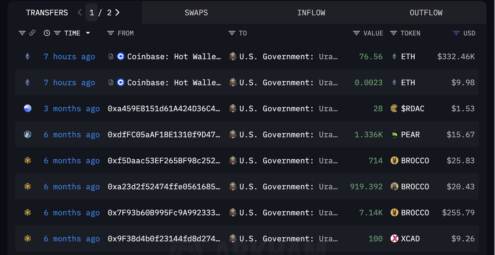
Task: Open the INFLOW tab
Action: (x=311, y=13)
